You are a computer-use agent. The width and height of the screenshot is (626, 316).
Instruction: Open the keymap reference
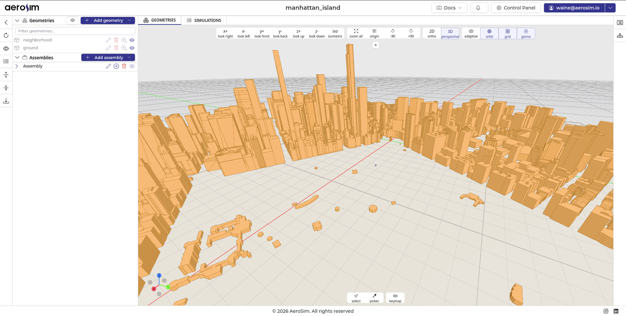tap(395, 298)
